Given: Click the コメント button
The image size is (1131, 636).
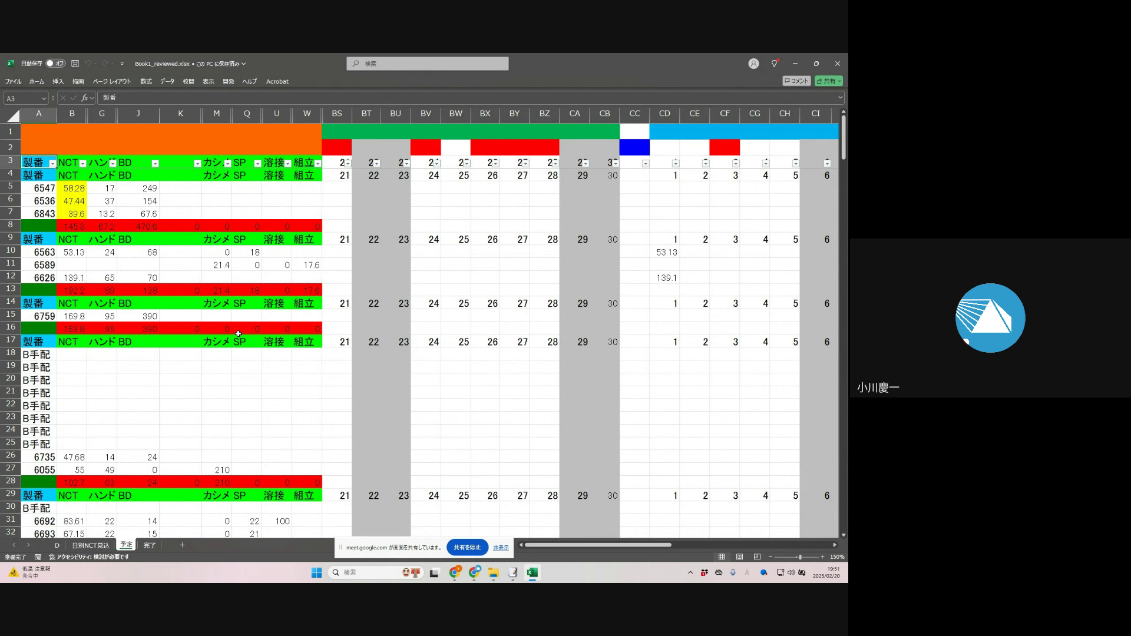Looking at the screenshot, I should (796, 81).
